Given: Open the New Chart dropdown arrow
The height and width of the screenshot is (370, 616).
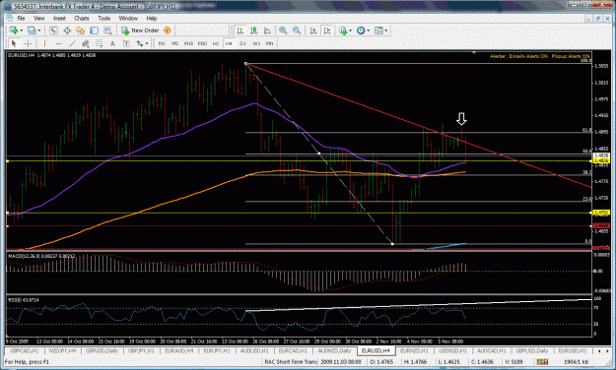Looking at the screenshot, I should pos(21,31).
